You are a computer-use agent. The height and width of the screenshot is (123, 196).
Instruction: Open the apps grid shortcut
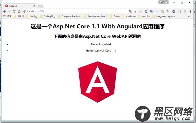(7, 16)
